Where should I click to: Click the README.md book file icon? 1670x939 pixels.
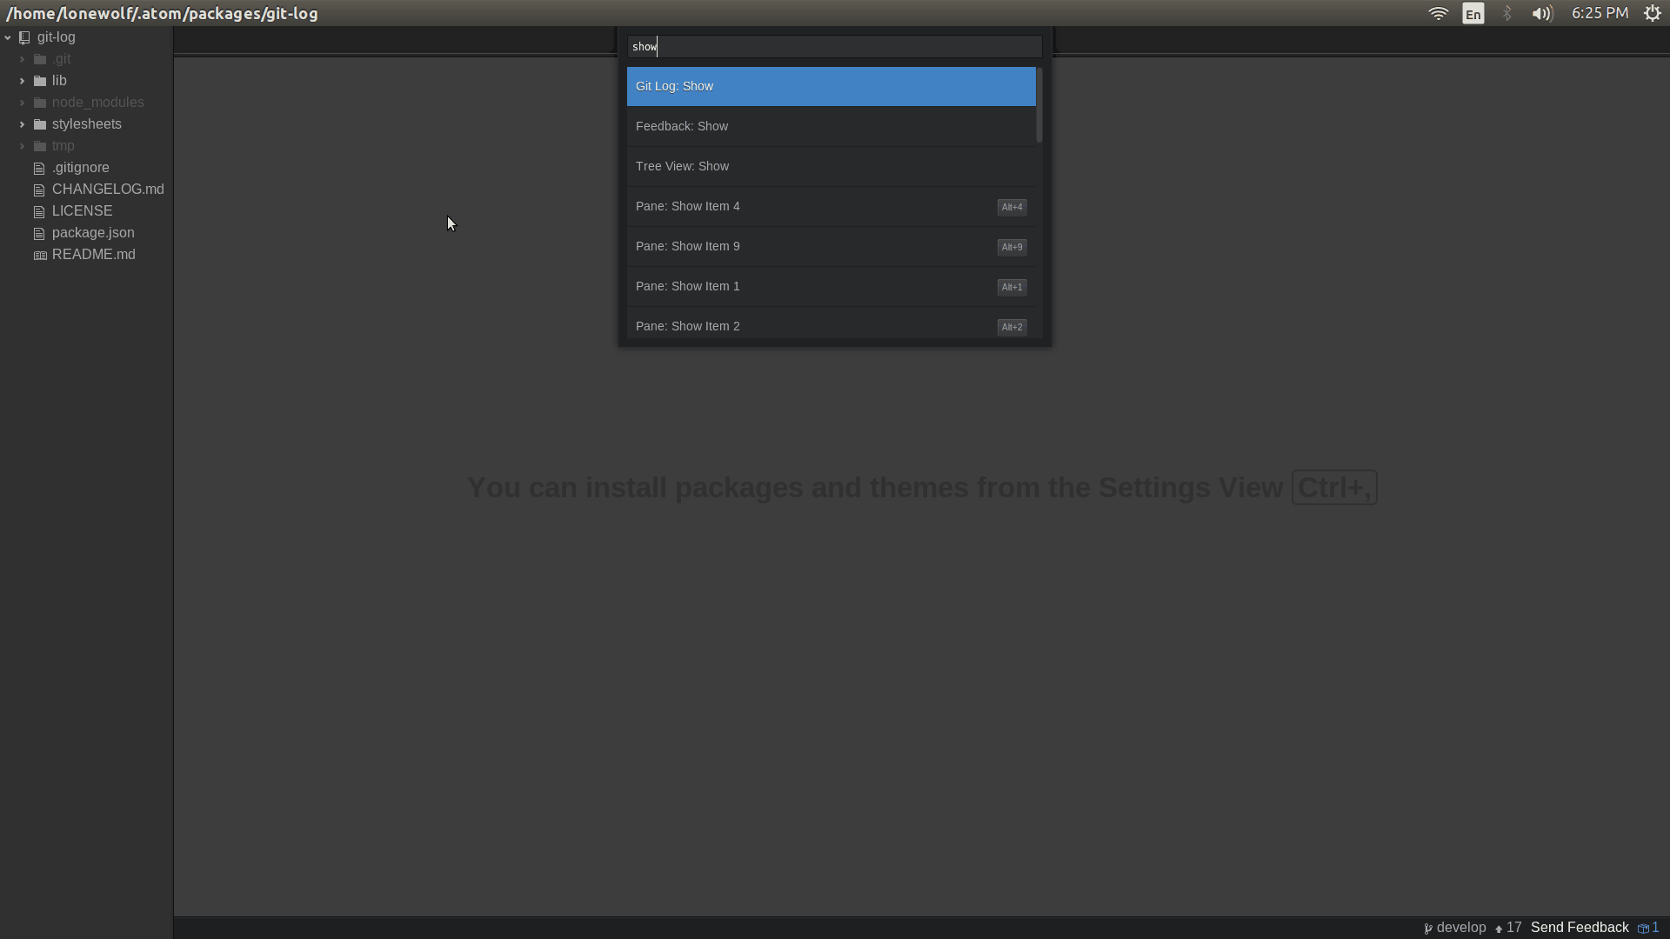[40, 255]
